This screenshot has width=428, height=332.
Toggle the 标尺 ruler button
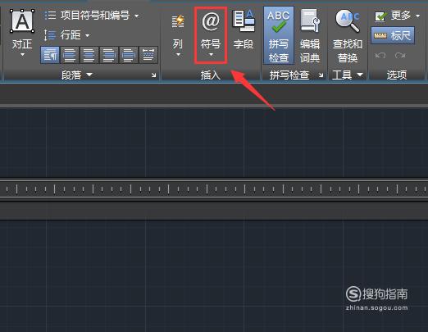click(x=393, y=35)
